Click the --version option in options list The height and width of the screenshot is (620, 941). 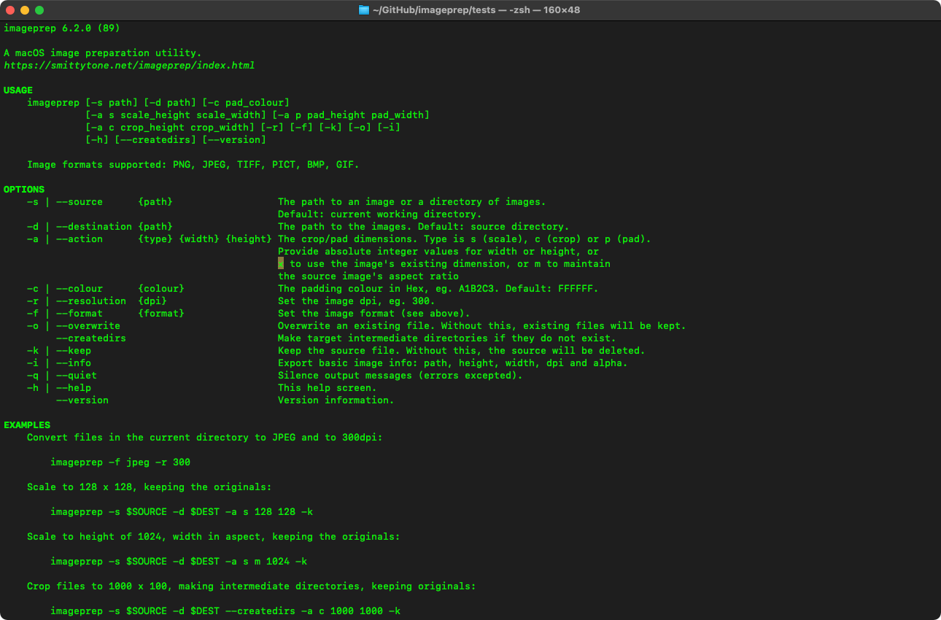[x=82, y=400]
